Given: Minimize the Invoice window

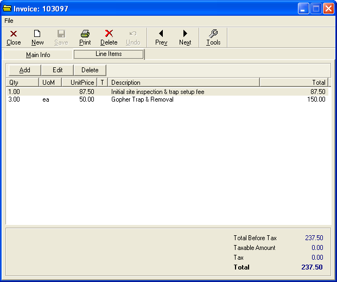Looking at the screenshot, I should tap(303, 9).
